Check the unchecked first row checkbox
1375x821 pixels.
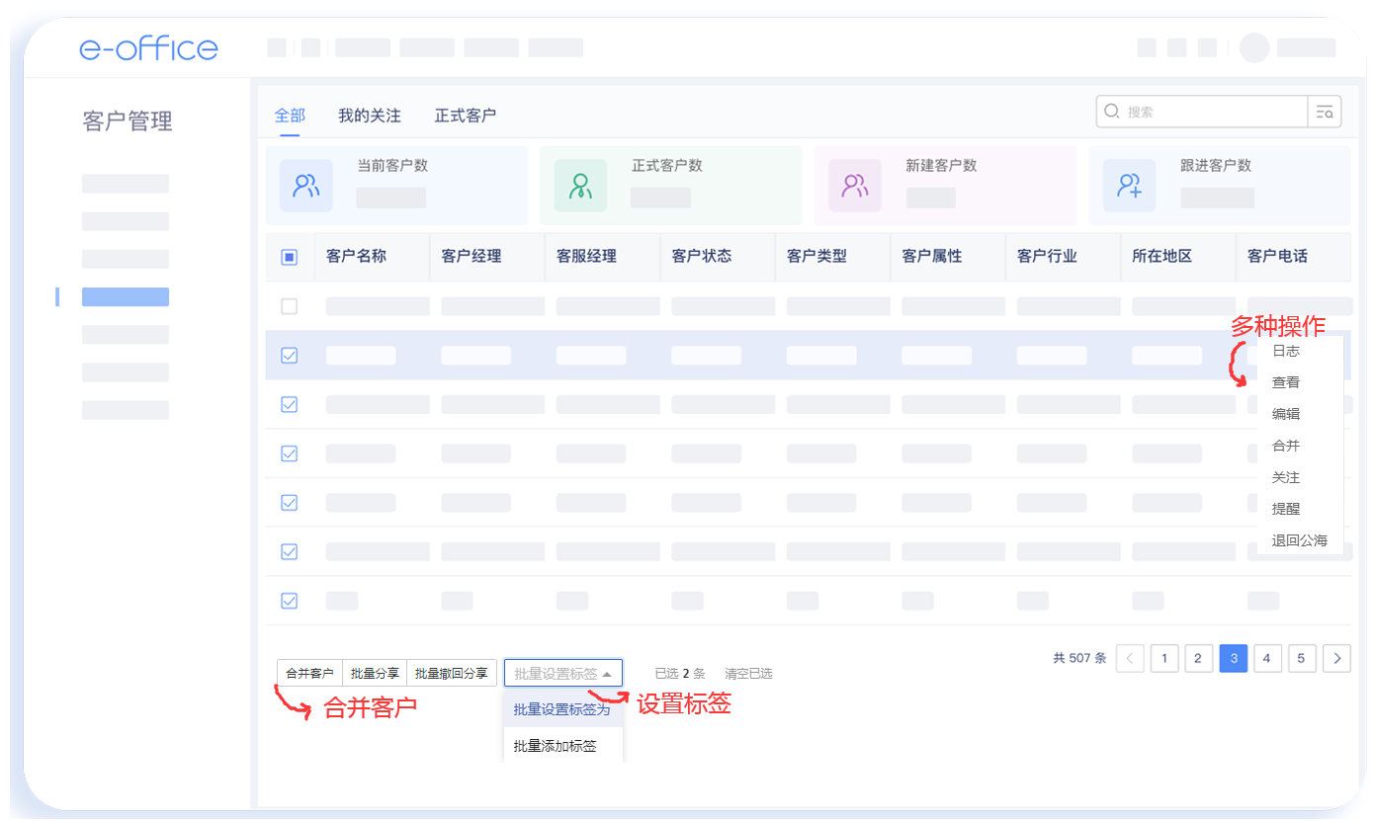pyautogui.click(x=290, y=306)
